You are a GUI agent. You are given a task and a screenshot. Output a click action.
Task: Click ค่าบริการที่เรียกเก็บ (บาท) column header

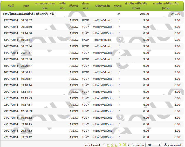coord(166,6)
